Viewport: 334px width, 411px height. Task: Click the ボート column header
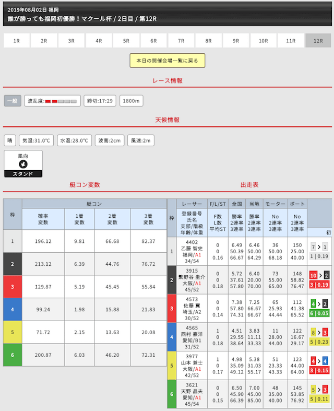pos(297,204)
